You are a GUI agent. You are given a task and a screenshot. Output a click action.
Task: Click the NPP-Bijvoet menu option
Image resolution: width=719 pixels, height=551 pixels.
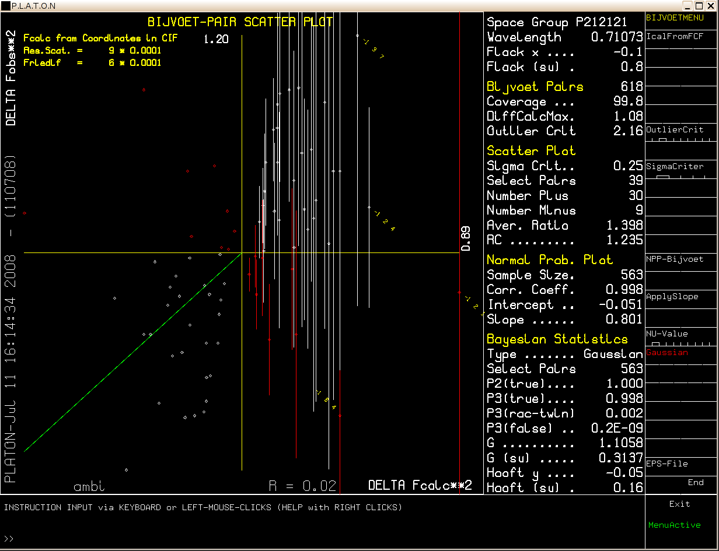pos(675,259)
